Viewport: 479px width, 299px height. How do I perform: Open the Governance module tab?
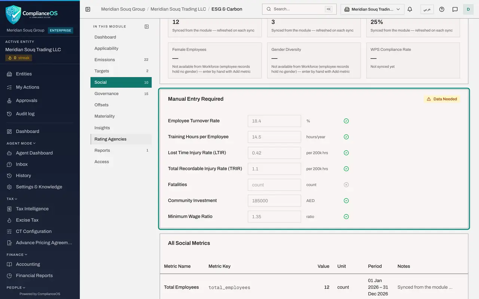pyautogui.click(x=121, y=94)
